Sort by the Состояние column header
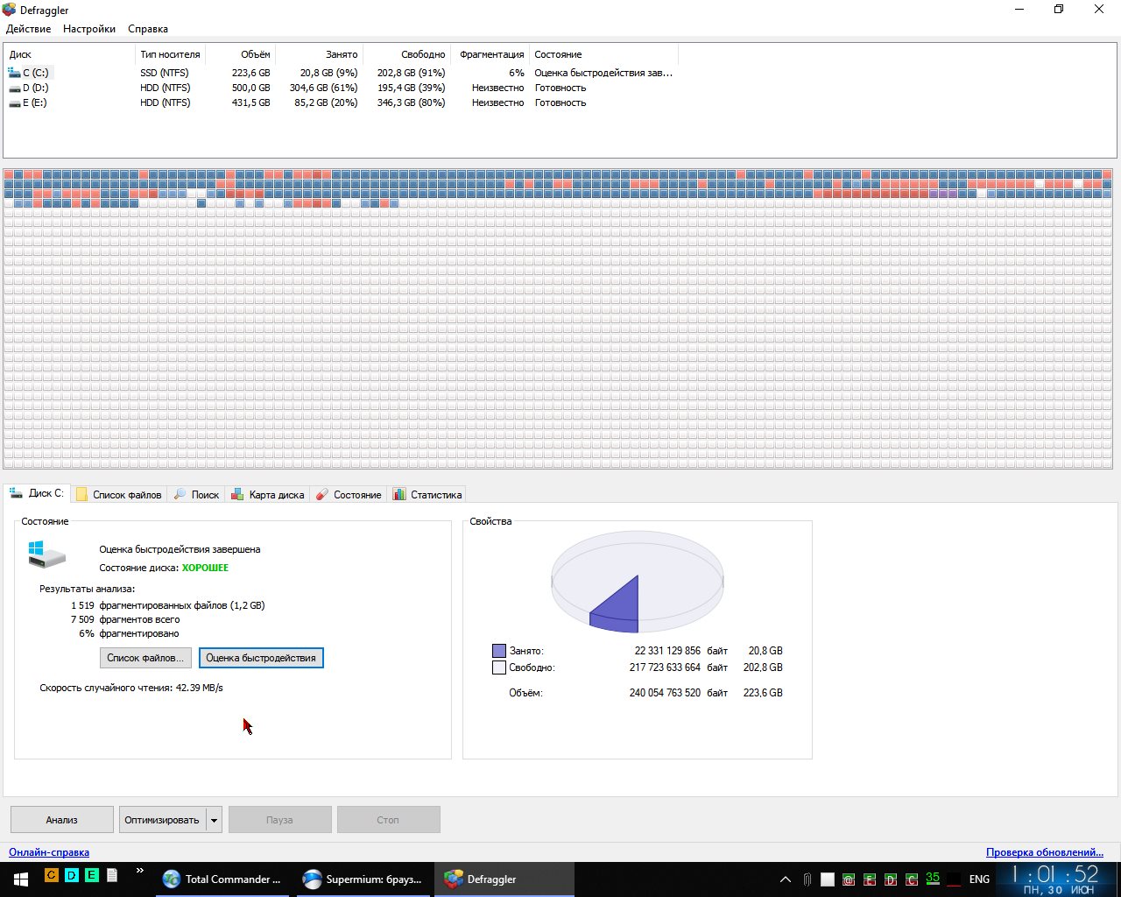Viewport: 1121px width, 897px height. [x=603, y=54]
